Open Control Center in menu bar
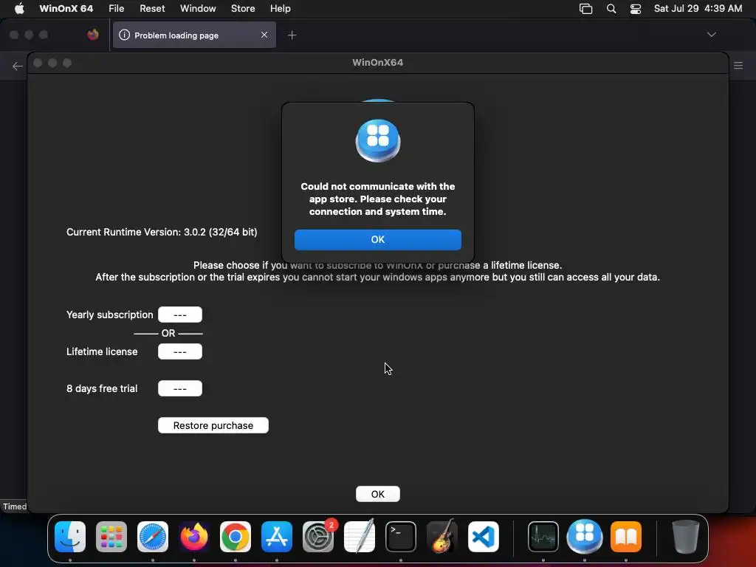The height and width of the screenshot is (567, 756). click(636, 9)
